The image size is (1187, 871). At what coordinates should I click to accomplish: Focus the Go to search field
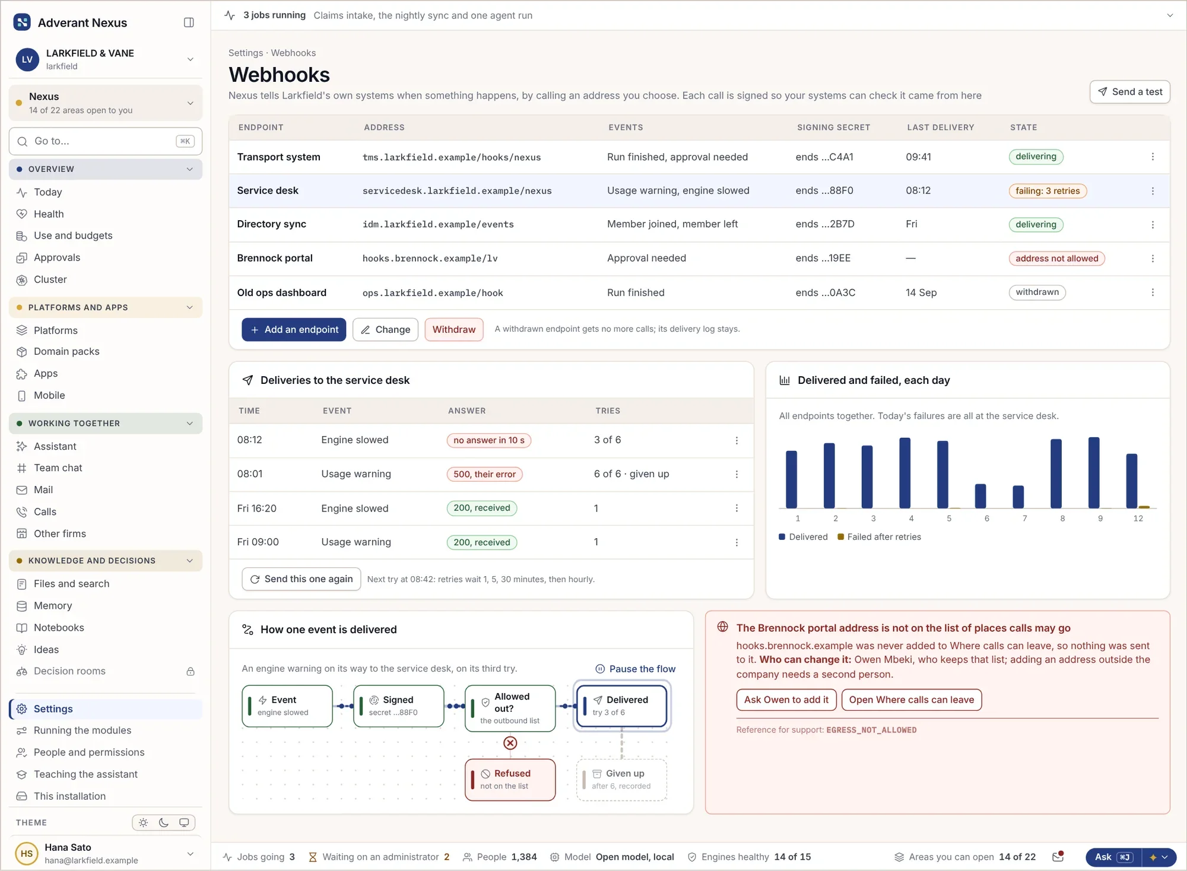(106, 141)
